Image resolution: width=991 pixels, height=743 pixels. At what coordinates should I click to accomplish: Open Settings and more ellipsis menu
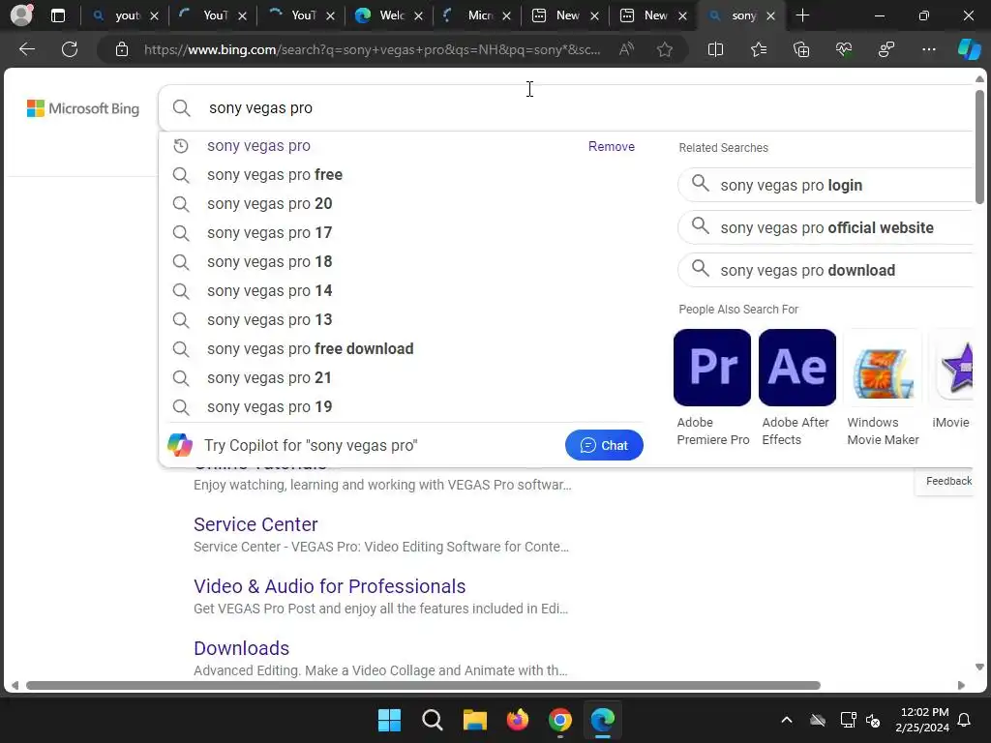928,49
